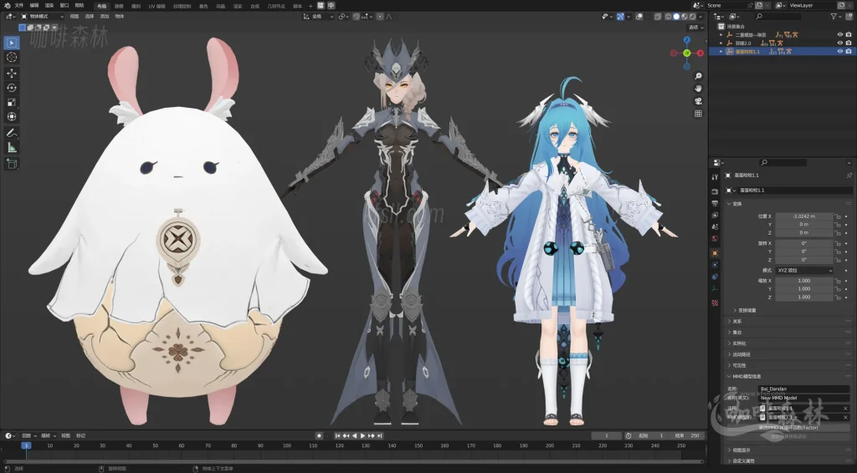Hide the second outliner object ending in 2.0

click(840, 43)
